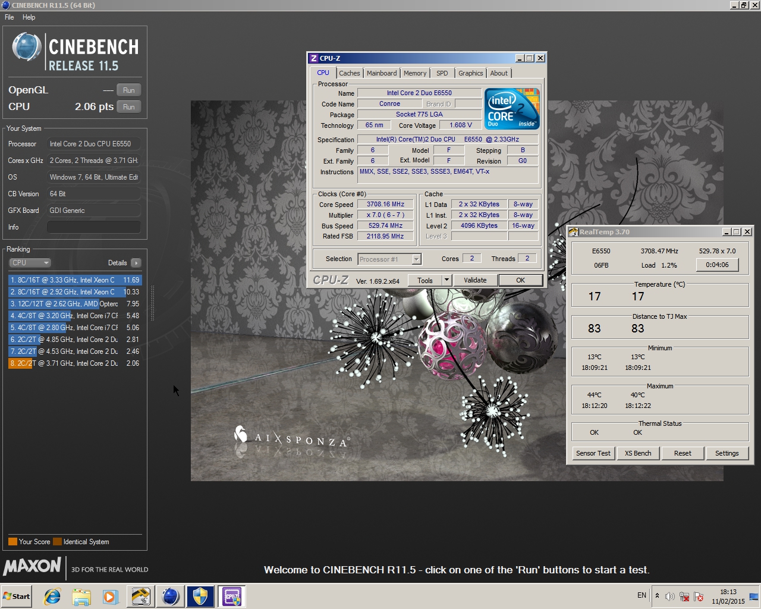Viewport: 761px width, 609px height.
Task: Click the Processor field Intel Core 2 Duo CPU E6550
Action: (94, 144)
